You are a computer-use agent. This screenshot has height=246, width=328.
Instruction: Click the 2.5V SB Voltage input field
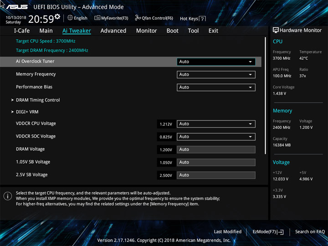pyautogui.click(x=216, y=175)
